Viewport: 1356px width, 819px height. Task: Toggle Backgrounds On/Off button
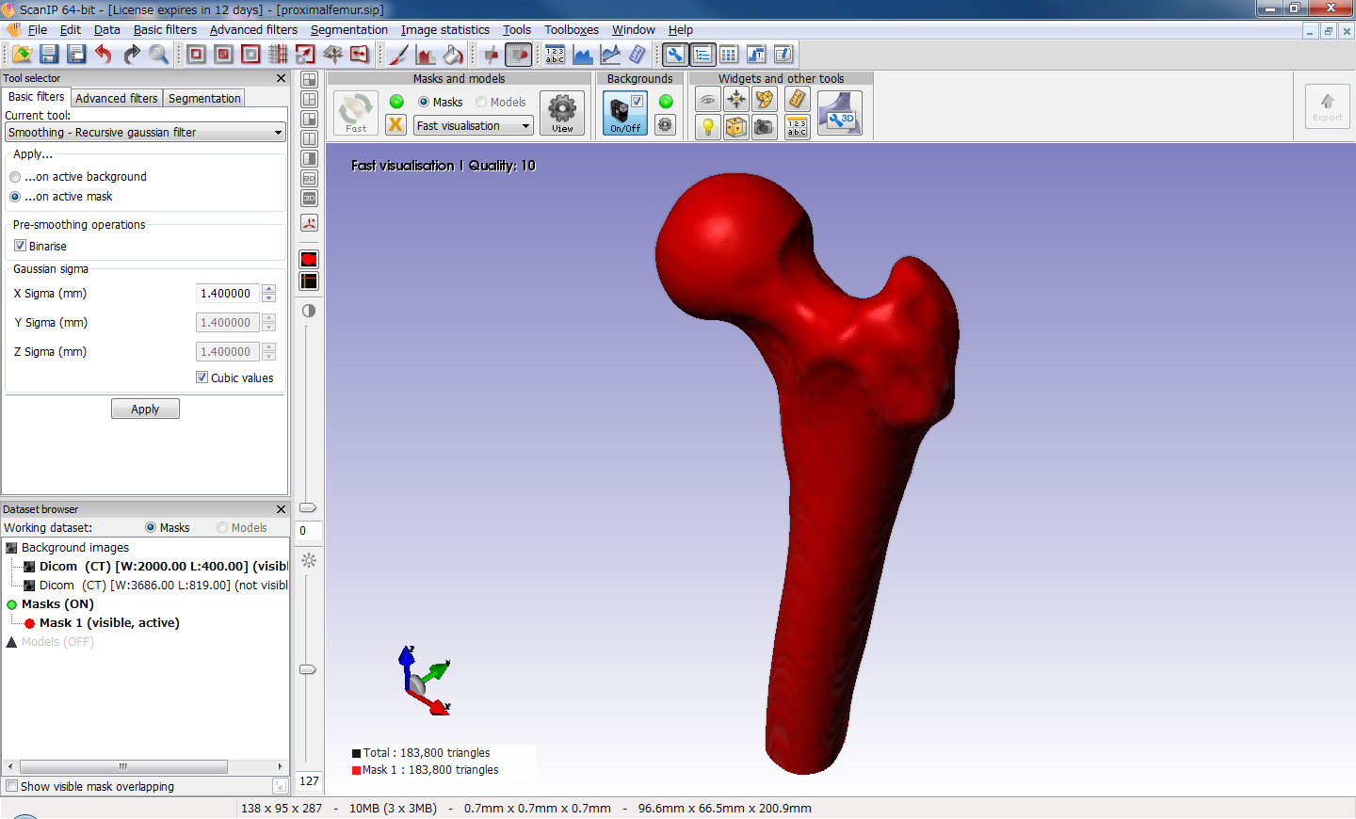click(625, 113)
